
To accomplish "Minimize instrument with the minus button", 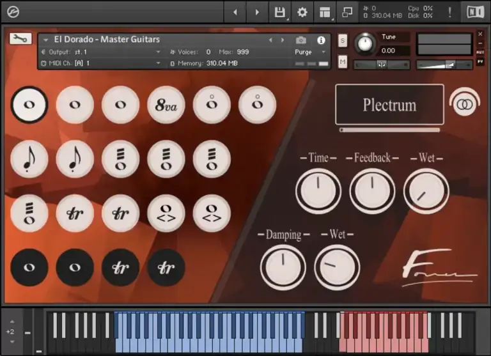I will pos(480,43).
